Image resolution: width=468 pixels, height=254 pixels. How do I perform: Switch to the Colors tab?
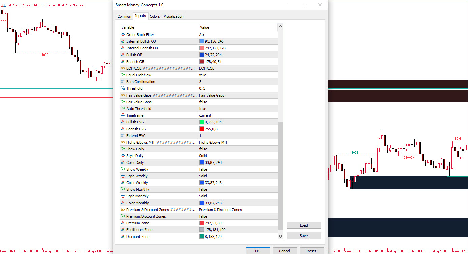155,16
